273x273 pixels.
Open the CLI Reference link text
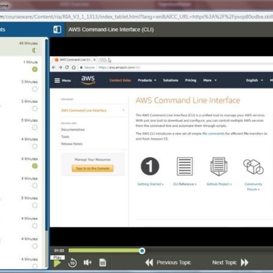click(185, 184)
